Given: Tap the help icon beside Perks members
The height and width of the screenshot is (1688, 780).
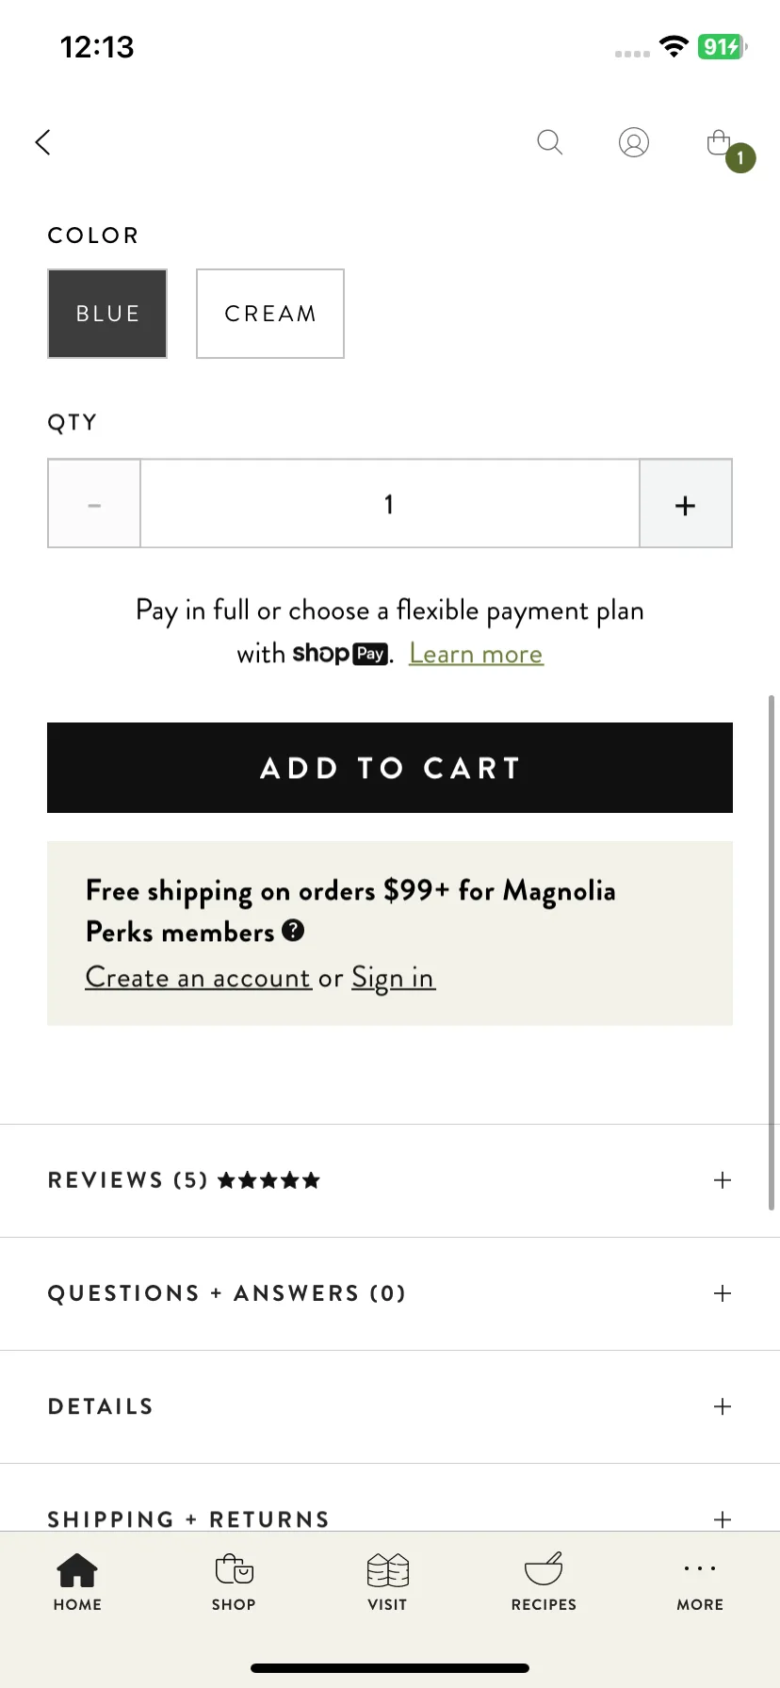Looking at the screenshot, I should tap(294, 931).
